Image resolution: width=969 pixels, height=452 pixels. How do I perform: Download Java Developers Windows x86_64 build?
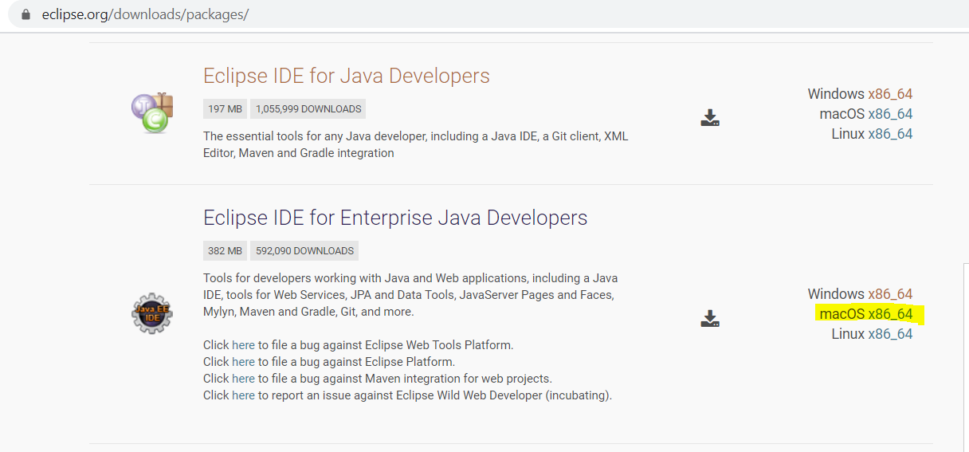[890, 94]
